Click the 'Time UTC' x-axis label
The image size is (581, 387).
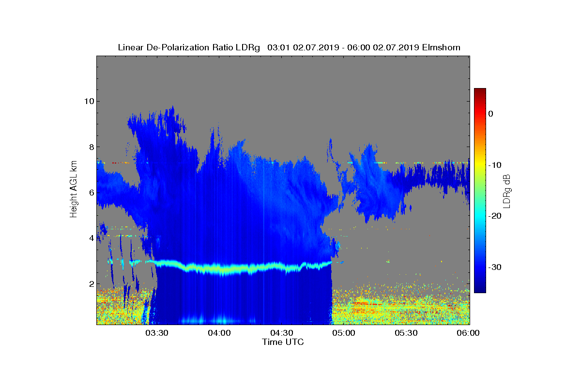pos(283,342)
